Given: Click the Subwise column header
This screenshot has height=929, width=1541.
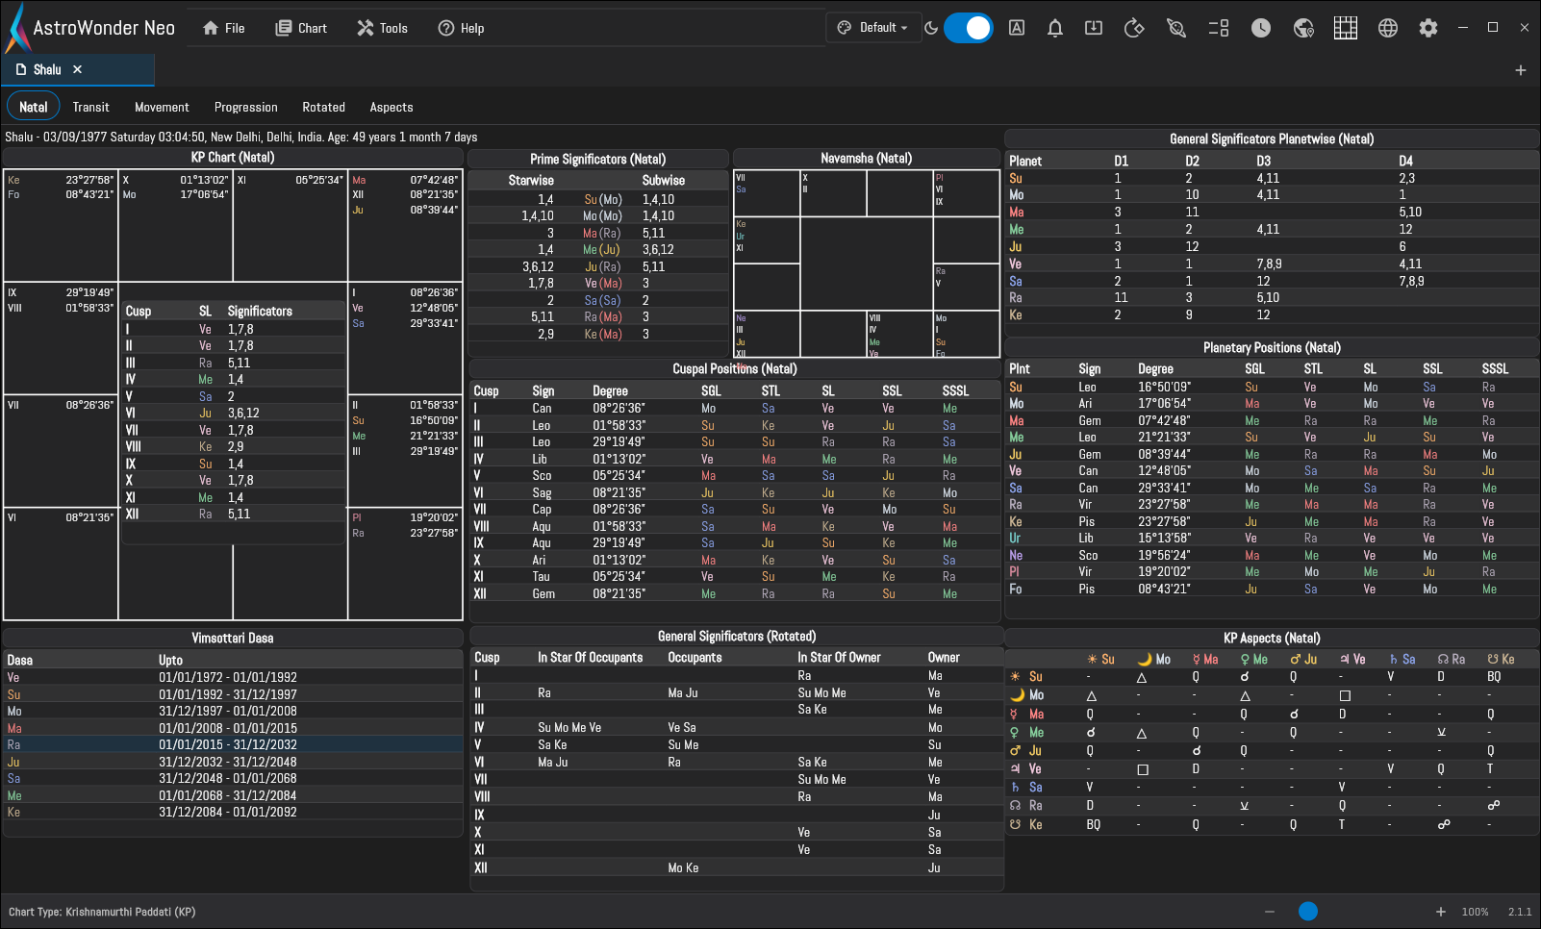Looking at the screenshot, I should 664,180.
